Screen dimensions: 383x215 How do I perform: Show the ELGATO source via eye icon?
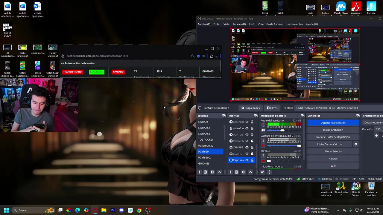coord(247,154)
